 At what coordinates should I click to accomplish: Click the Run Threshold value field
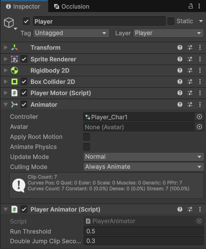(144, 231)
